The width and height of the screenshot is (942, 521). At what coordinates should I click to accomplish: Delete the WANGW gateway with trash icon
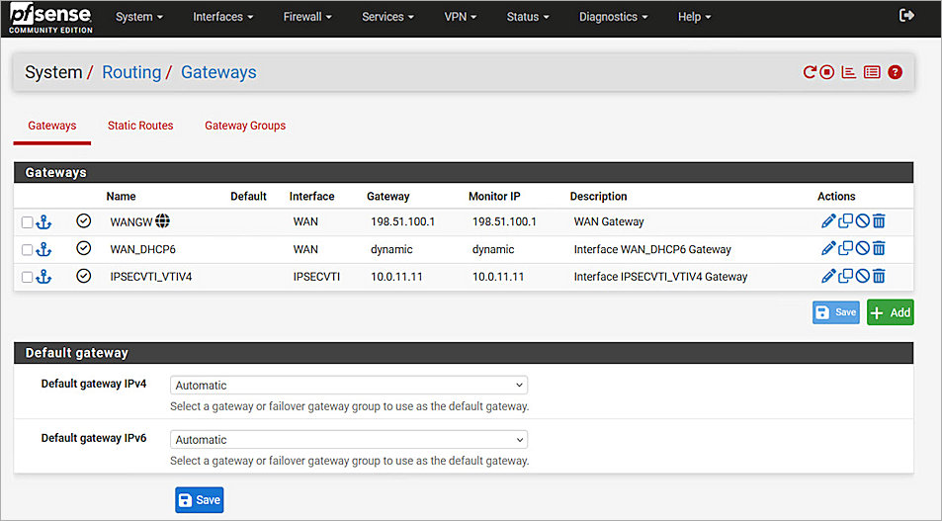coord(879,221)
